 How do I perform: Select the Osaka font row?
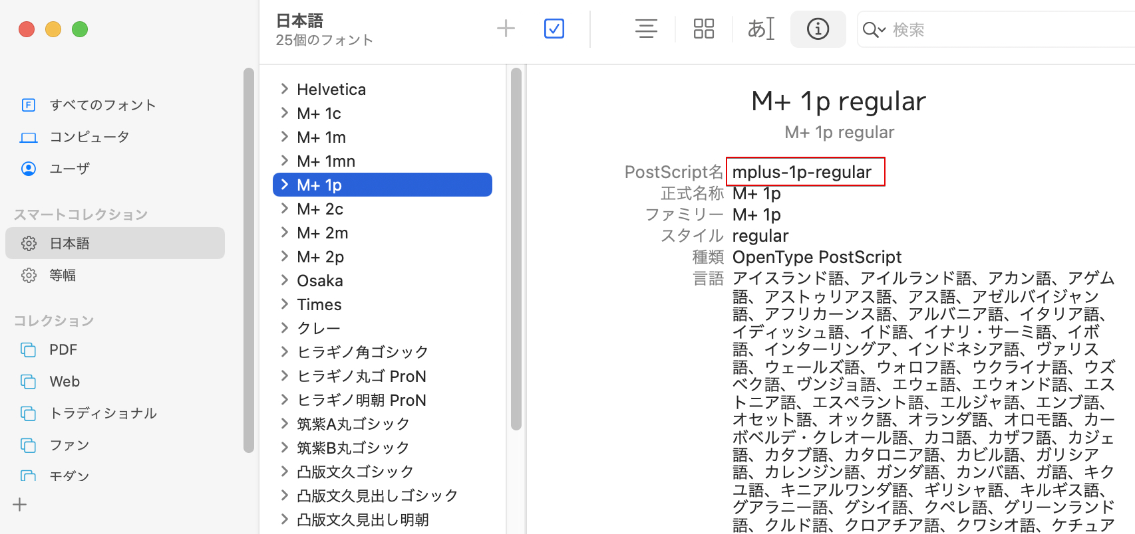coord(383,280)
